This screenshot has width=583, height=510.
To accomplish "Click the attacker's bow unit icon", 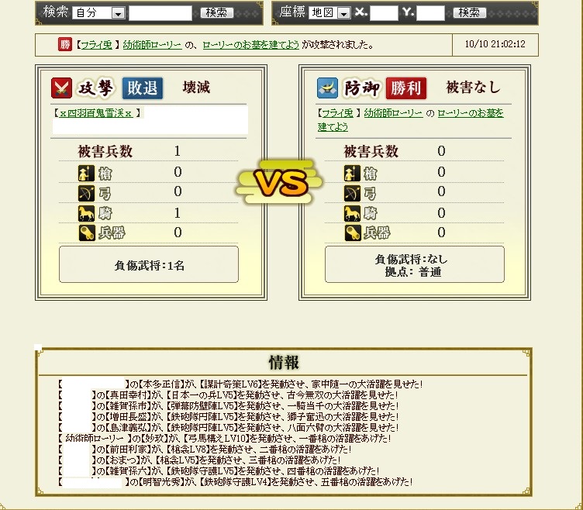I will pyautogui.click(x=86, y=193).
